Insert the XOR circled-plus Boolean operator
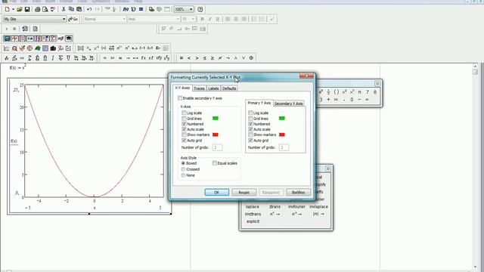 click(x=251, y=58)
